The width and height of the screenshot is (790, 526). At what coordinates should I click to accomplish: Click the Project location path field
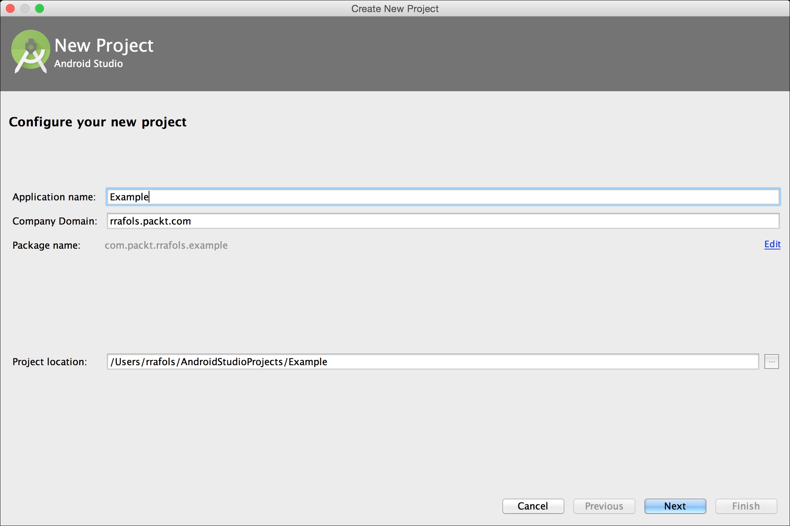(432, 362)
